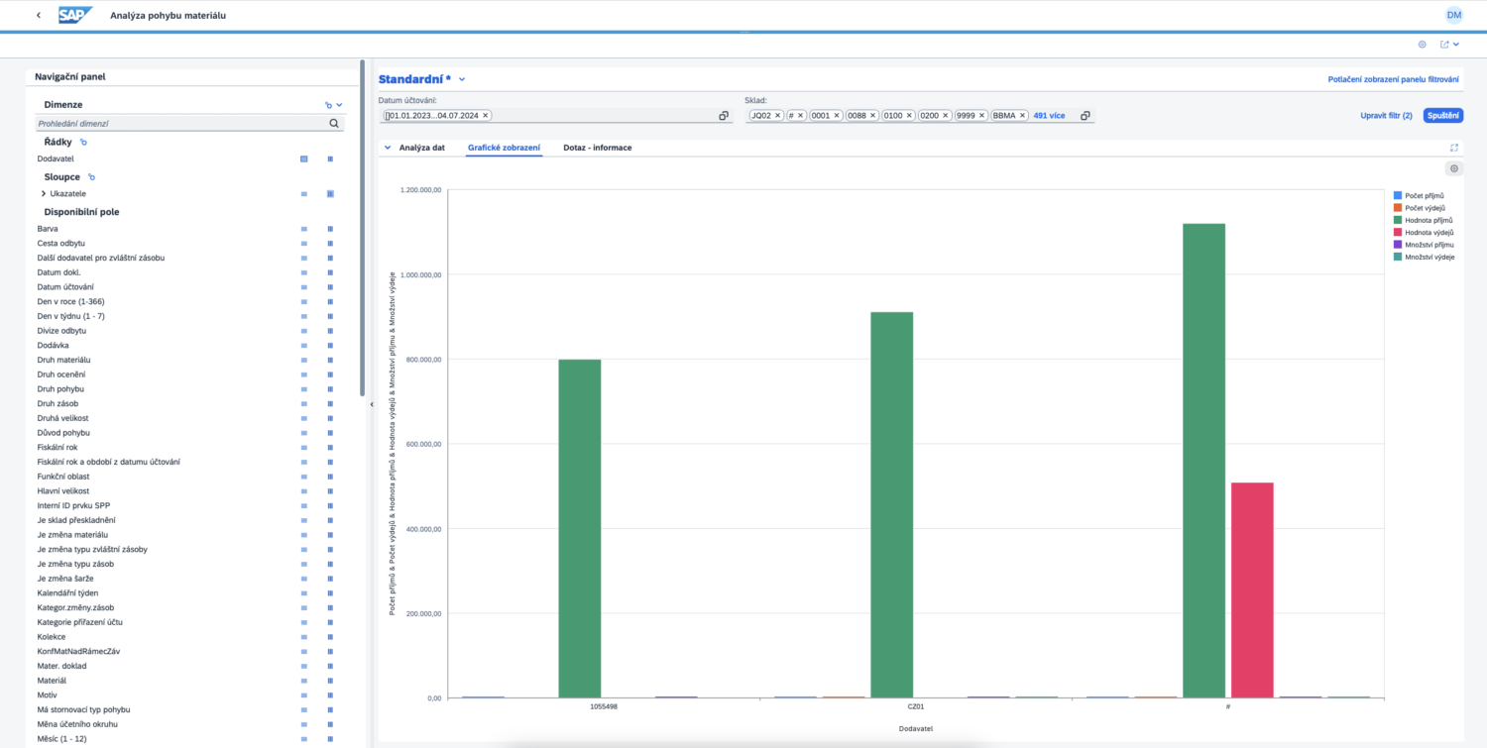Open the Dotaz - informace tab

[x=597, y=148]
